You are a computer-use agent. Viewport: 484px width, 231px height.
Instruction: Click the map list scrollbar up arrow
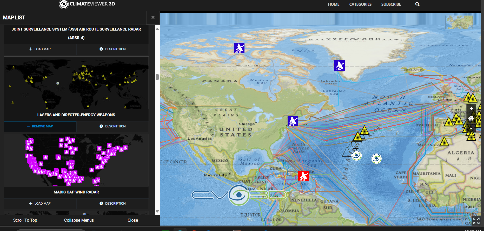click(x=157, y=29)
